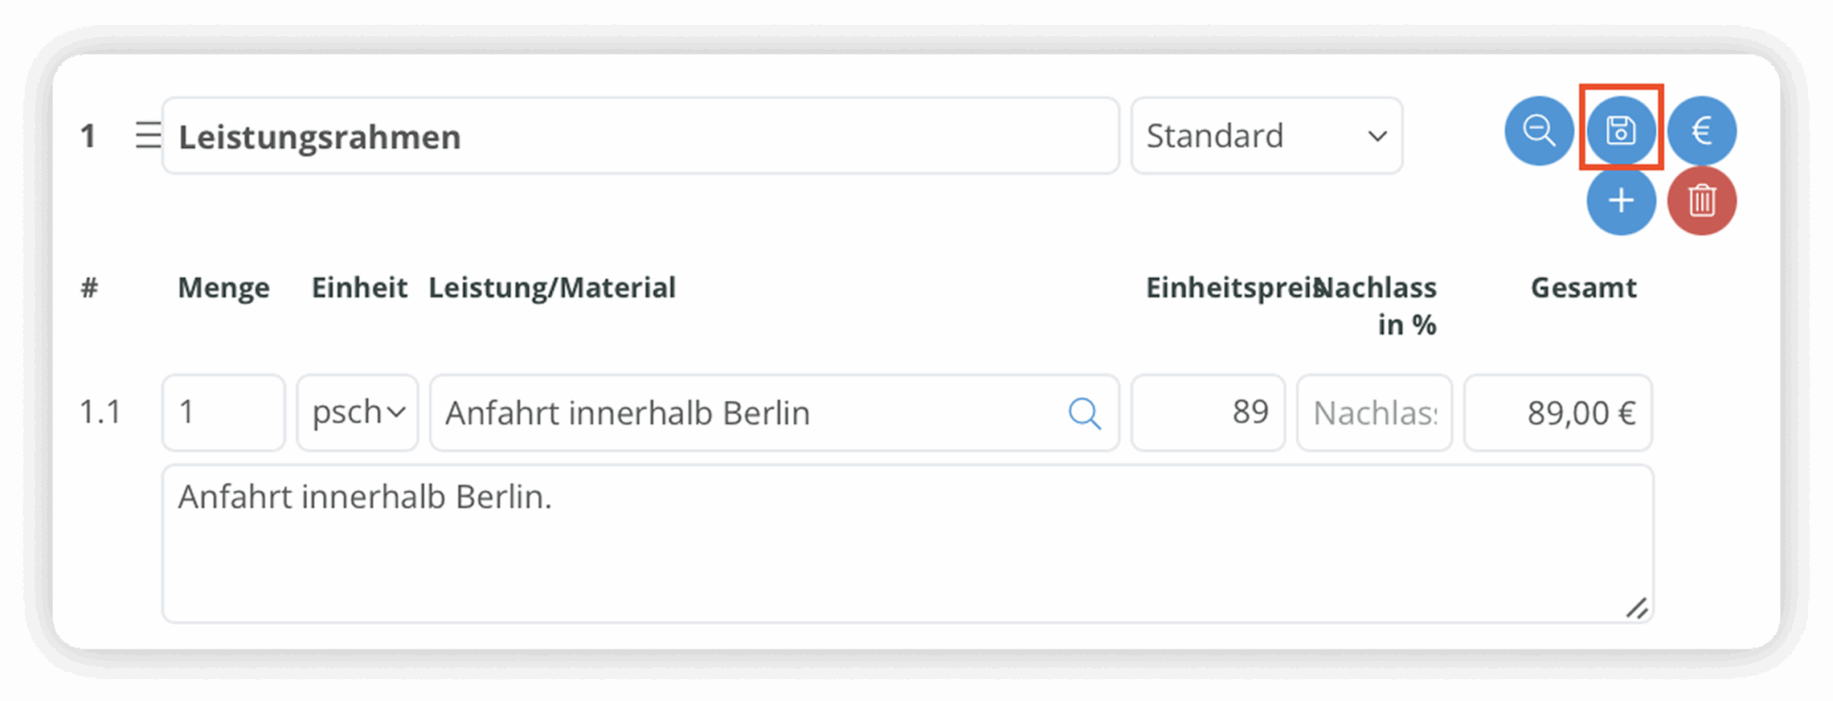The image size is (1833, 701).
Task: Save the section with the disk icon
Action: tap(1621, 131)
